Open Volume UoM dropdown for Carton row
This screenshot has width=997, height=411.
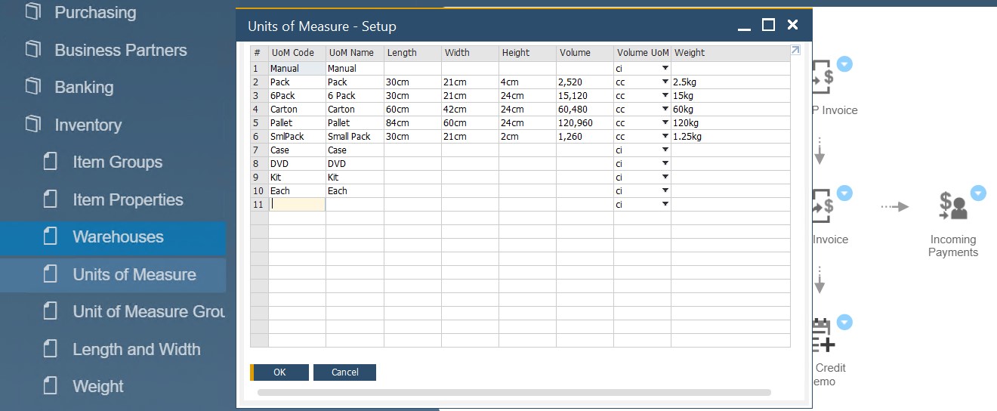coord(665,109)
